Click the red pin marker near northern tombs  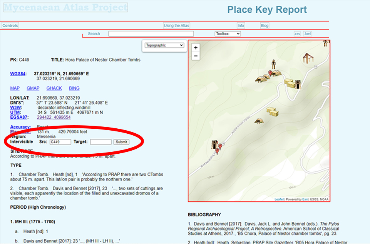pos(270,73)
